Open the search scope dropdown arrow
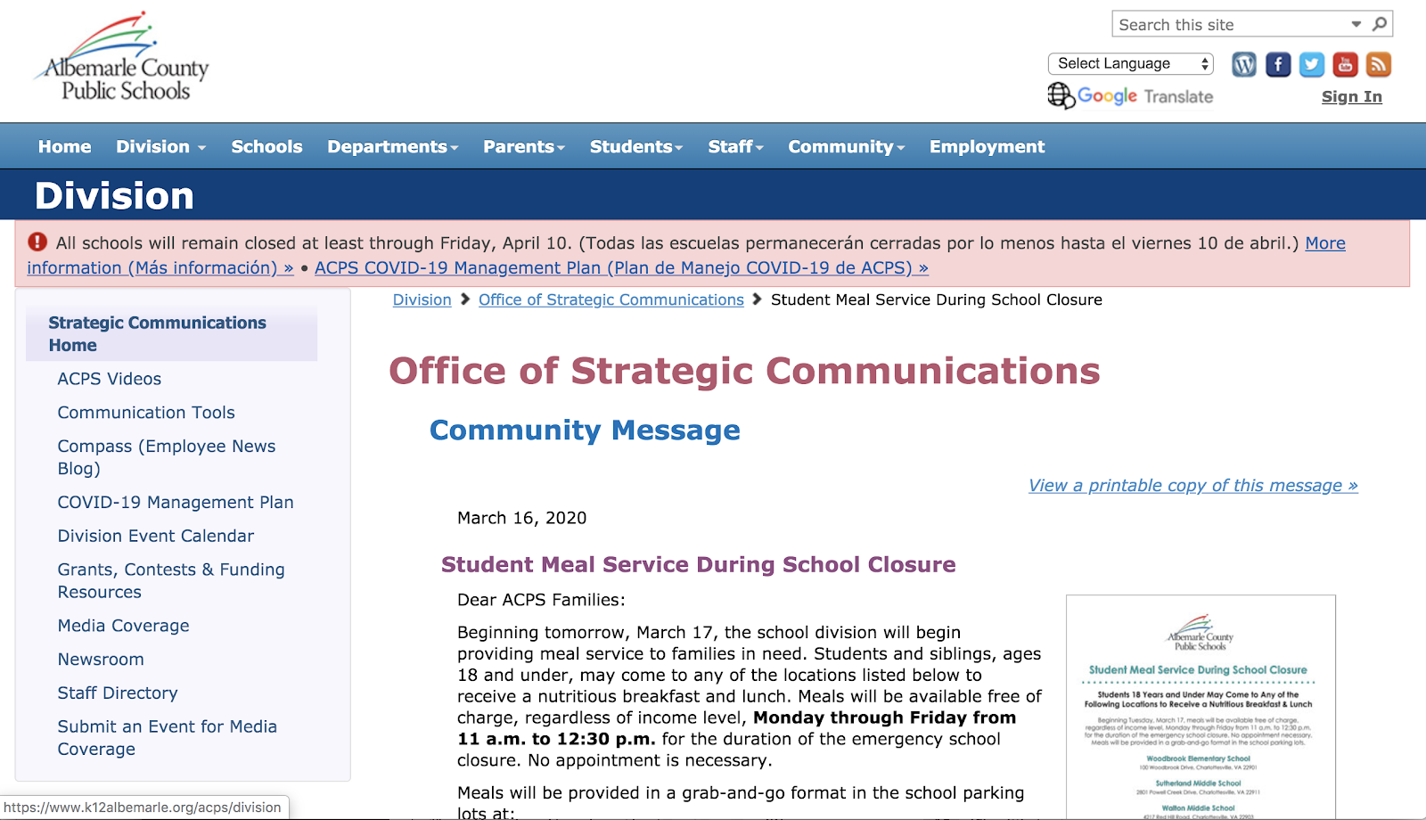The height and width of the screenshot is (820, 1426). click(x=1356, y=24)
